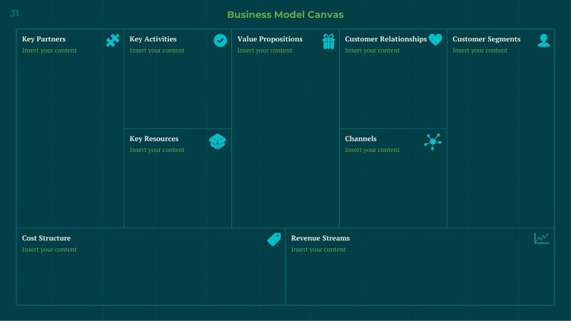This screenshot has height=321, width=571.
Task: Click the Customer Relationships heading
Action: [x=385, y=39]
